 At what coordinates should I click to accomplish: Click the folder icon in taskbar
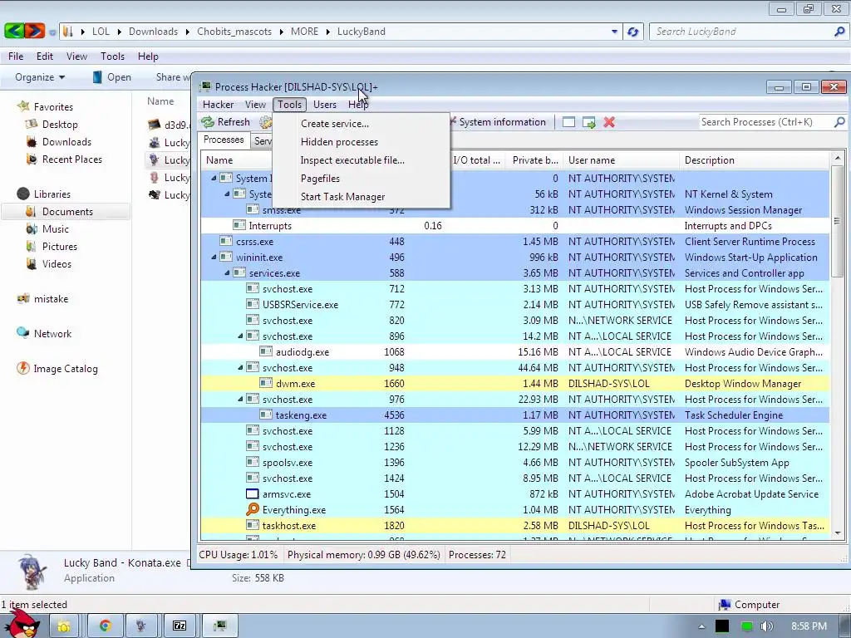click(64, 626)
